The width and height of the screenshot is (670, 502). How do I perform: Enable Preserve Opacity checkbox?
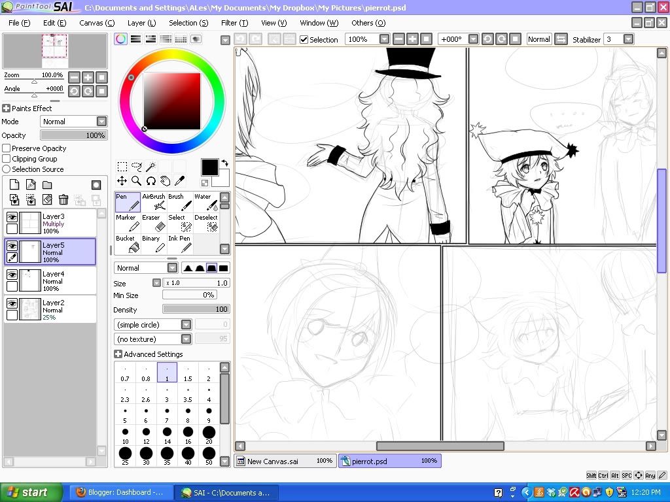(x=7, y=148)
